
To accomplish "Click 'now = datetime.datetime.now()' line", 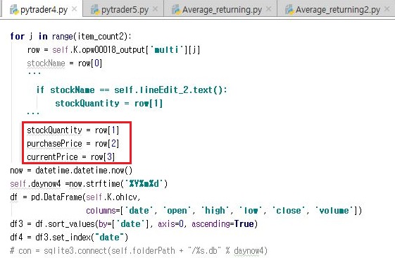I will pyautogui.click(x=71, y=171).
